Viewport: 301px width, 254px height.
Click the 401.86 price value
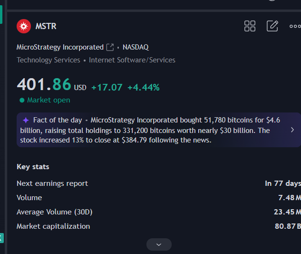tap(44, 85)
